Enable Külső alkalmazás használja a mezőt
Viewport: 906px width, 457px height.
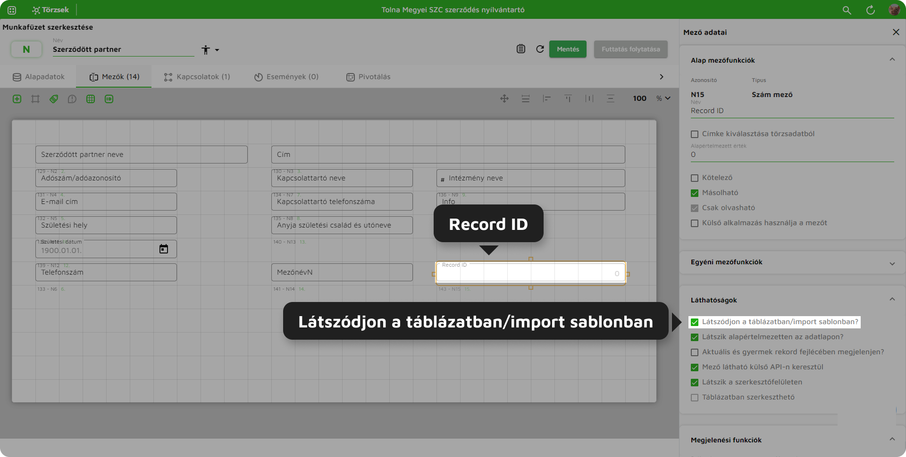(695, 223)
